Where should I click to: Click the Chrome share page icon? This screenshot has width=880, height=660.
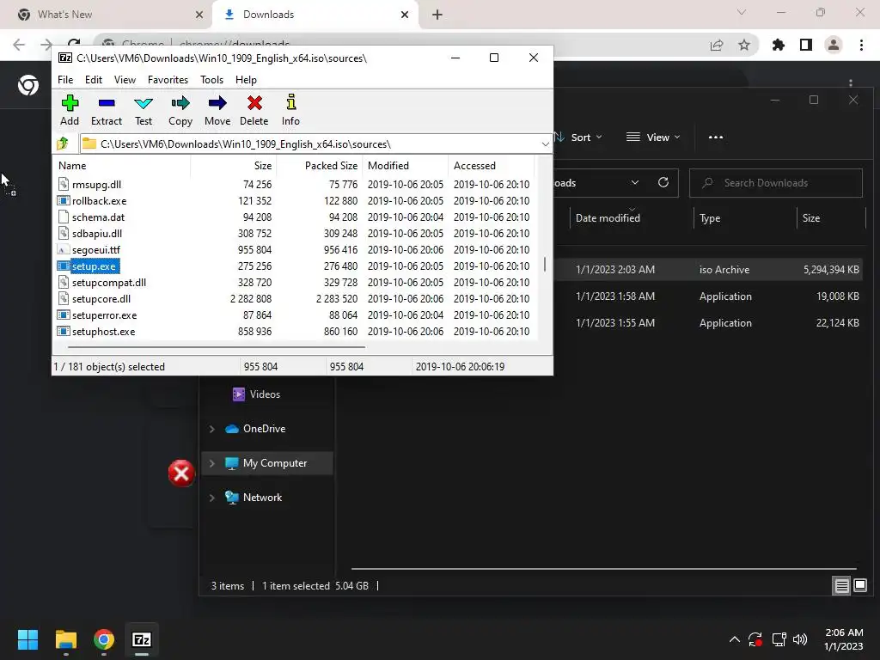(717, 45)
